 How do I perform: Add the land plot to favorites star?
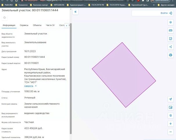pyautogui.click(x=4, y=17)
